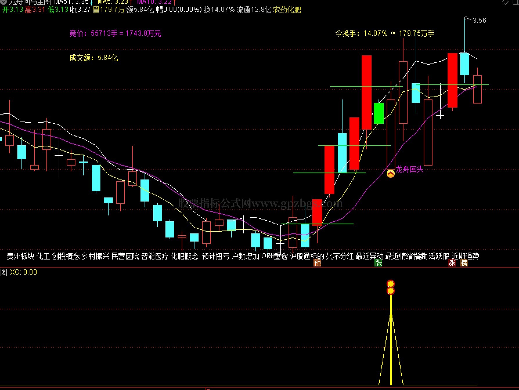The width and height of the screenshot is (519, 390).
Task: Click the 近期强势 tag
Action: [465, 256]
